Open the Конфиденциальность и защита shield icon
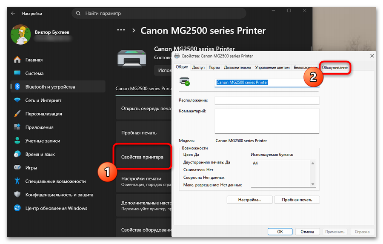 17,194
